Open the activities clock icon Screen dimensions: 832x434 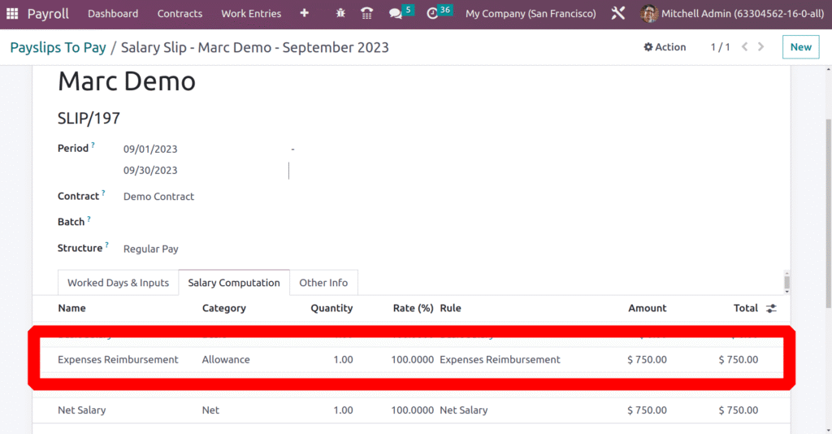pyautogui.click(x=432, y=14)
